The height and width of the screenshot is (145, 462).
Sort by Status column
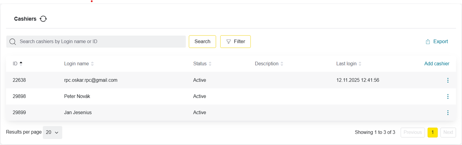click(x=202, y=64)
